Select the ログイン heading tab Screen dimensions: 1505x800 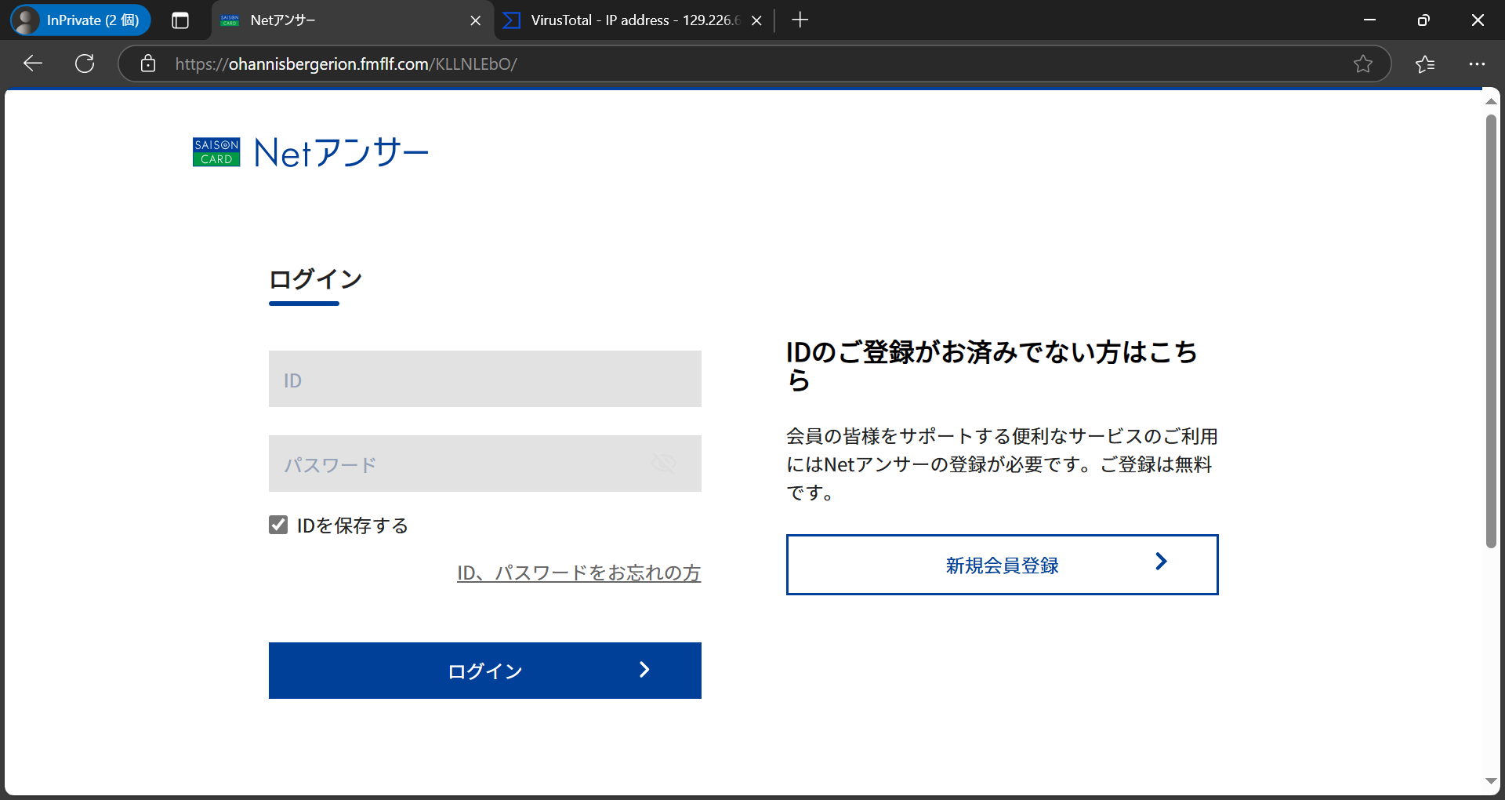[315, 280]
